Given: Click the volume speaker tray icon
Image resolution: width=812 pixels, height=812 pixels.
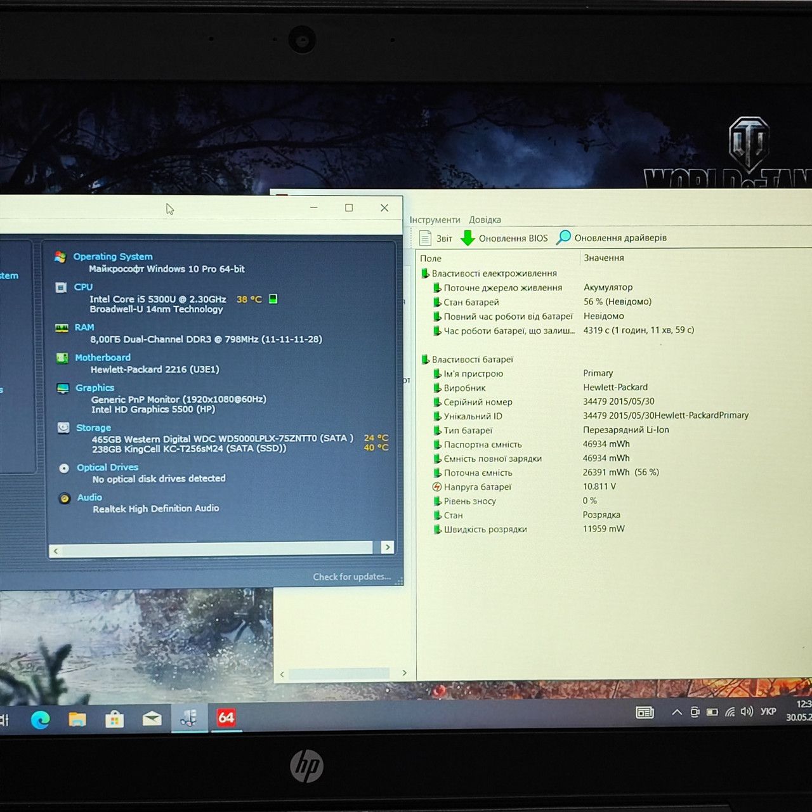Looking at the screenshot, I should point(747,712).
